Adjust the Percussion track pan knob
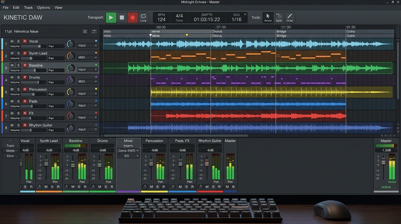The image size is (401, 224). tap(71, 92)
